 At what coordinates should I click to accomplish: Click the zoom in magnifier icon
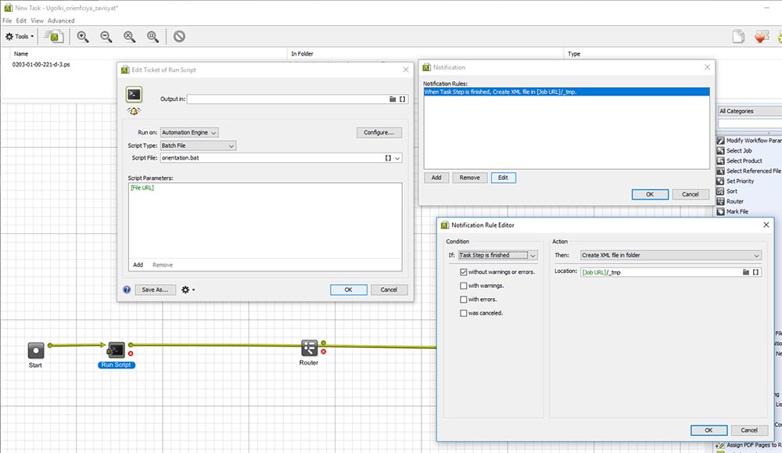point(83,36)
